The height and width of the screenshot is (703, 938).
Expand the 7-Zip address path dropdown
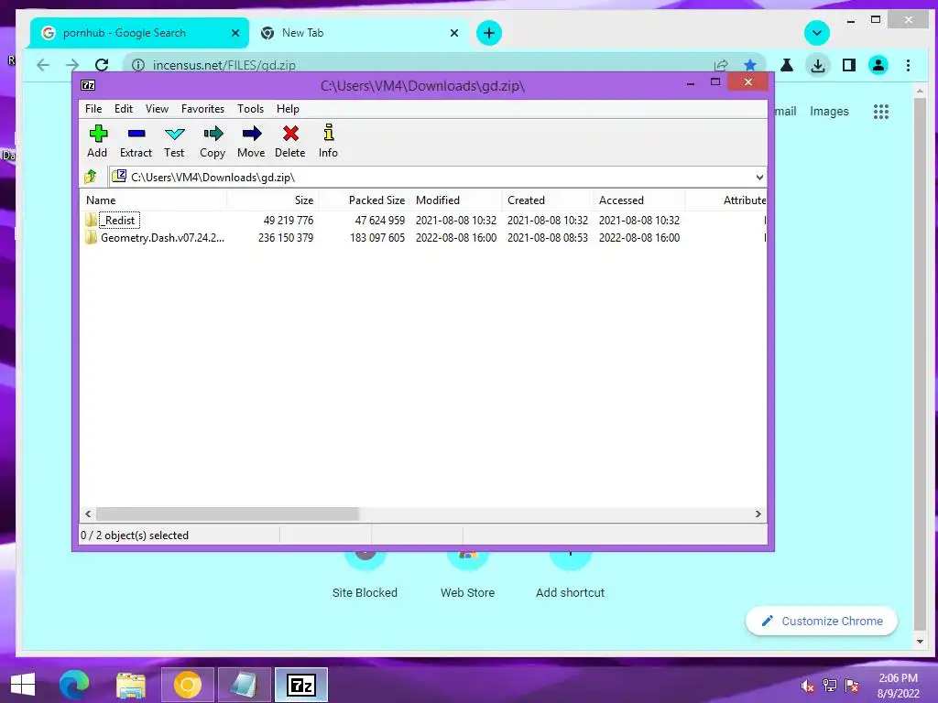(759, 177)
